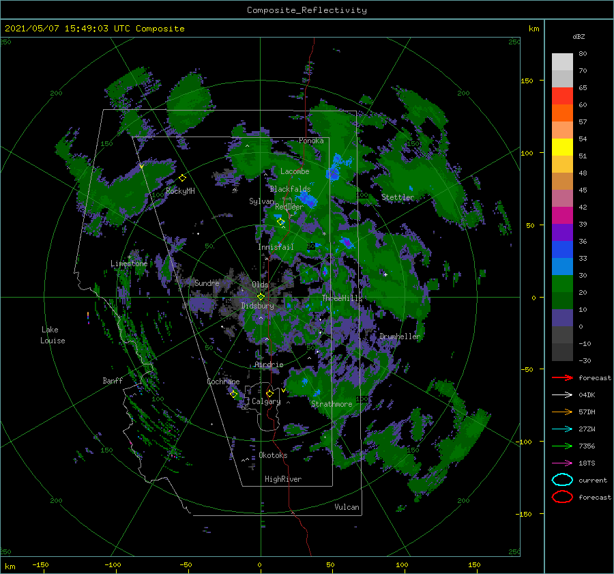
Task: Click the Okotoks label
Action: point(273,455)
